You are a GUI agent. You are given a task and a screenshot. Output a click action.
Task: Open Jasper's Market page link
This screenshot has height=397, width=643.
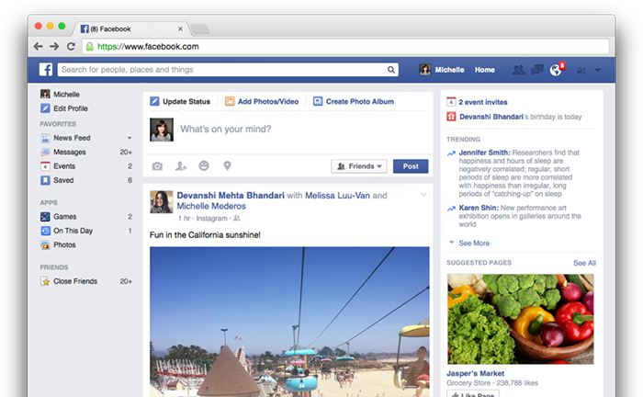tap(475, 374)
